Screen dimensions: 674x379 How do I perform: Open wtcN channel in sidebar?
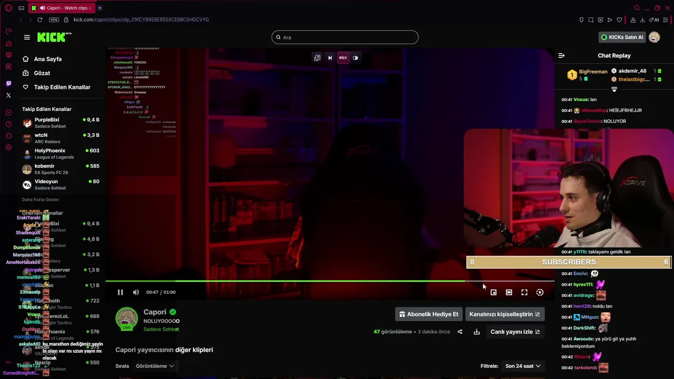61,138
